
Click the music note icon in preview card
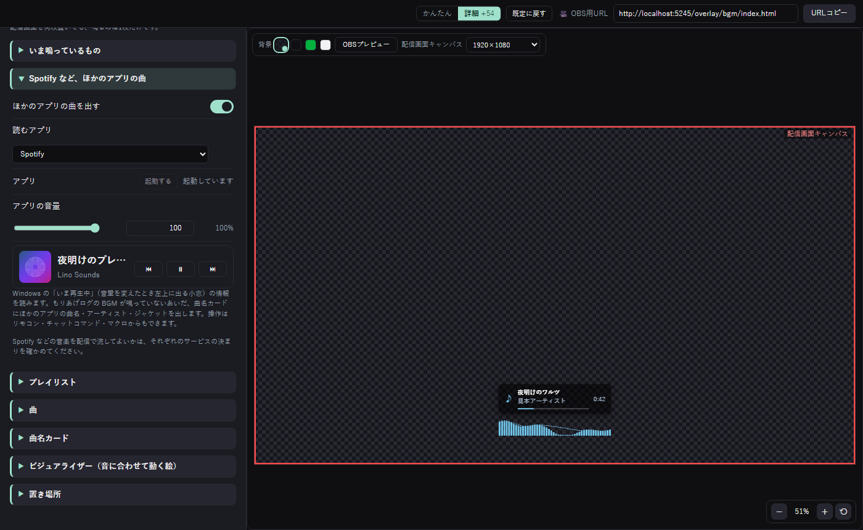pos(509,399)
